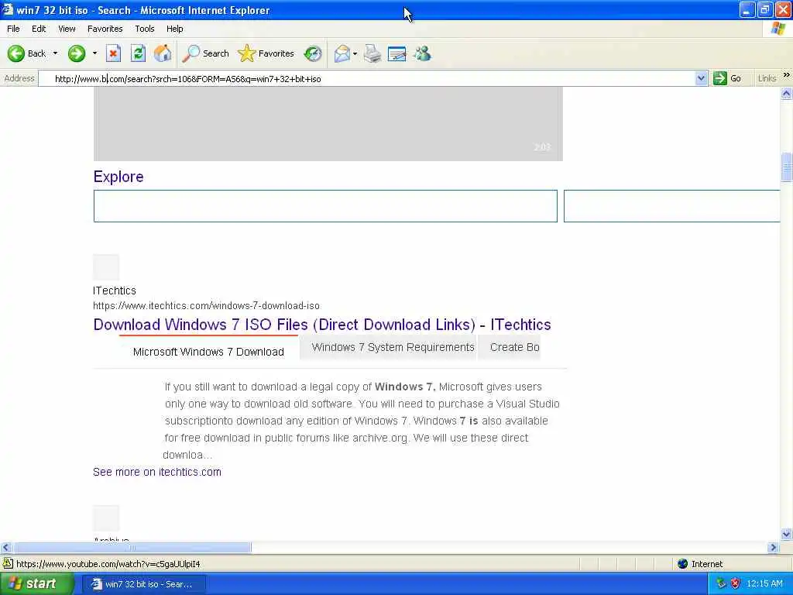
Task: Open the Messenger people icon
Action: pos(422,53)
